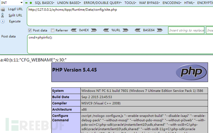This screenshot has width=213, height=133.
Task: Click the cut-off second Insert replacement field
Action: tap(210, 30)
